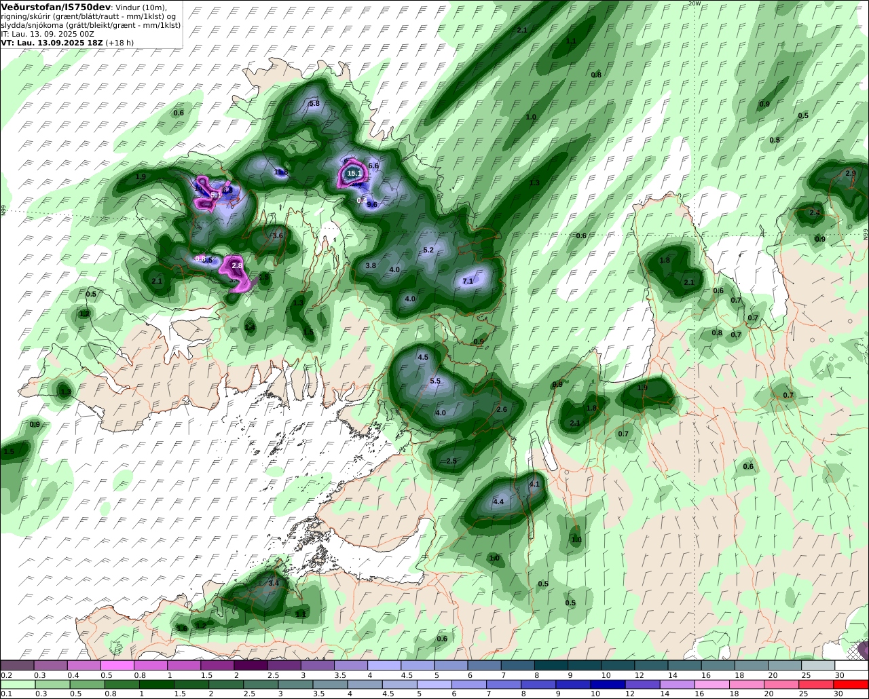
Task: Select the lightest green 0.1 rain swatch
Action: (17, 685)
